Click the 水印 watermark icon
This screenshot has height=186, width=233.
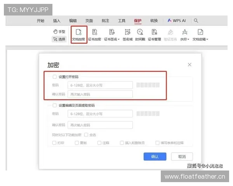tap(185, 32)
